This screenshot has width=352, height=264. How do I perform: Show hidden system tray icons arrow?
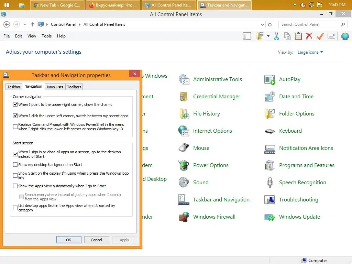(x=295, y=5)
